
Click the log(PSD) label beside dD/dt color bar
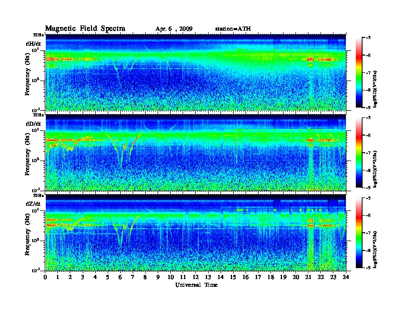(376, 169)
